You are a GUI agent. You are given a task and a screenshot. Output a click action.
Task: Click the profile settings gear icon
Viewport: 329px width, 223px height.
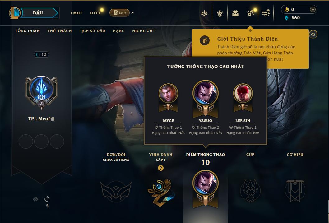313,34
